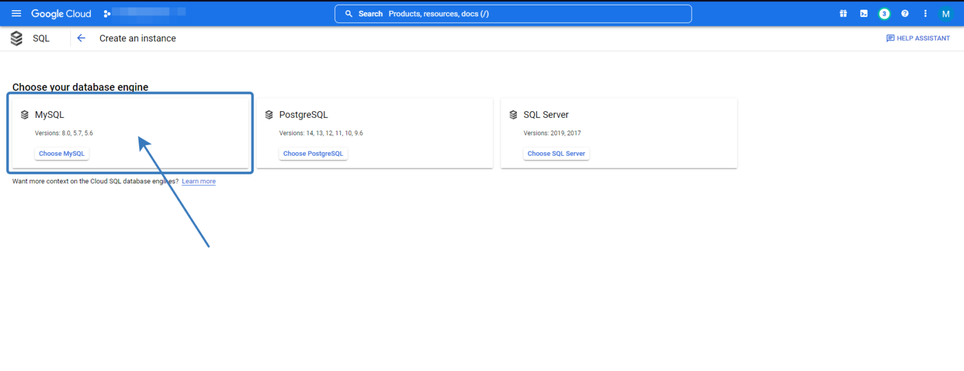Screen dimensions: 964x371
Task: Click the search bar field
Action: [x=513, y=14]
